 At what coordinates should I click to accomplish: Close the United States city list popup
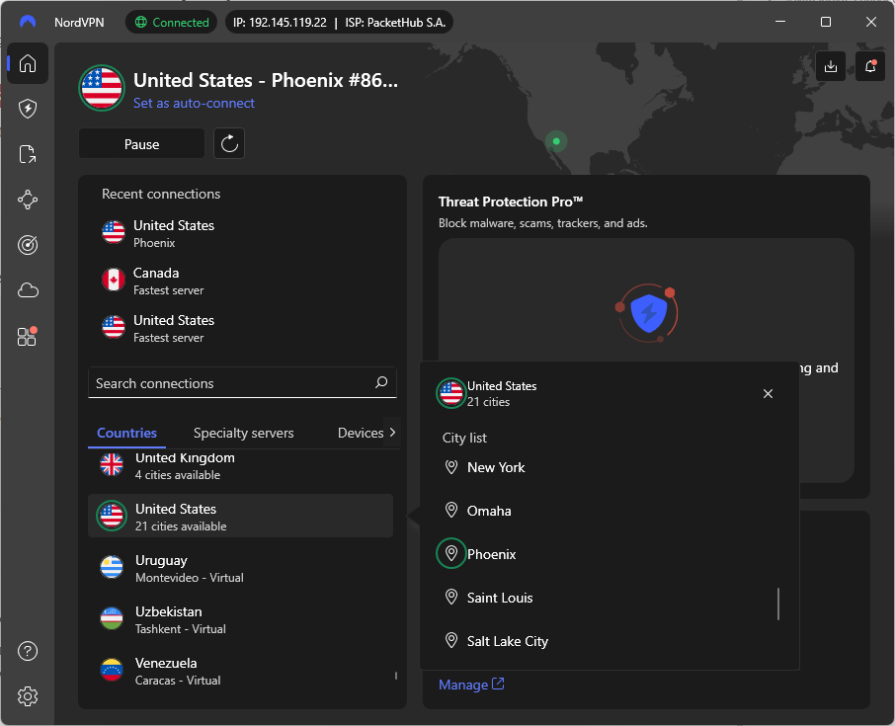[768, 393]
